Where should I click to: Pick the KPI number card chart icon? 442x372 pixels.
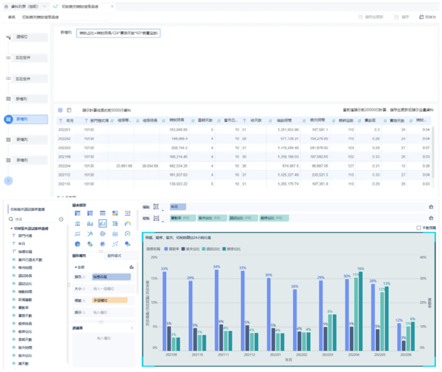click(x=127, y=213)
